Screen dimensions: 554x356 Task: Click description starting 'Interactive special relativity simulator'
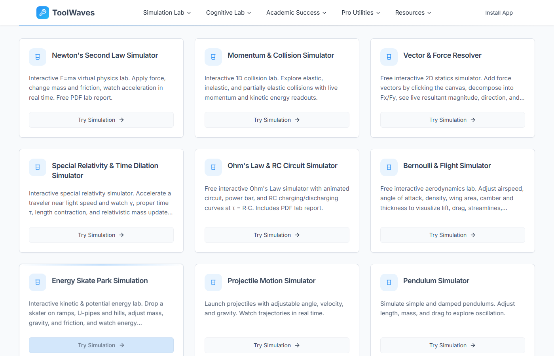(x=101, y=203)
